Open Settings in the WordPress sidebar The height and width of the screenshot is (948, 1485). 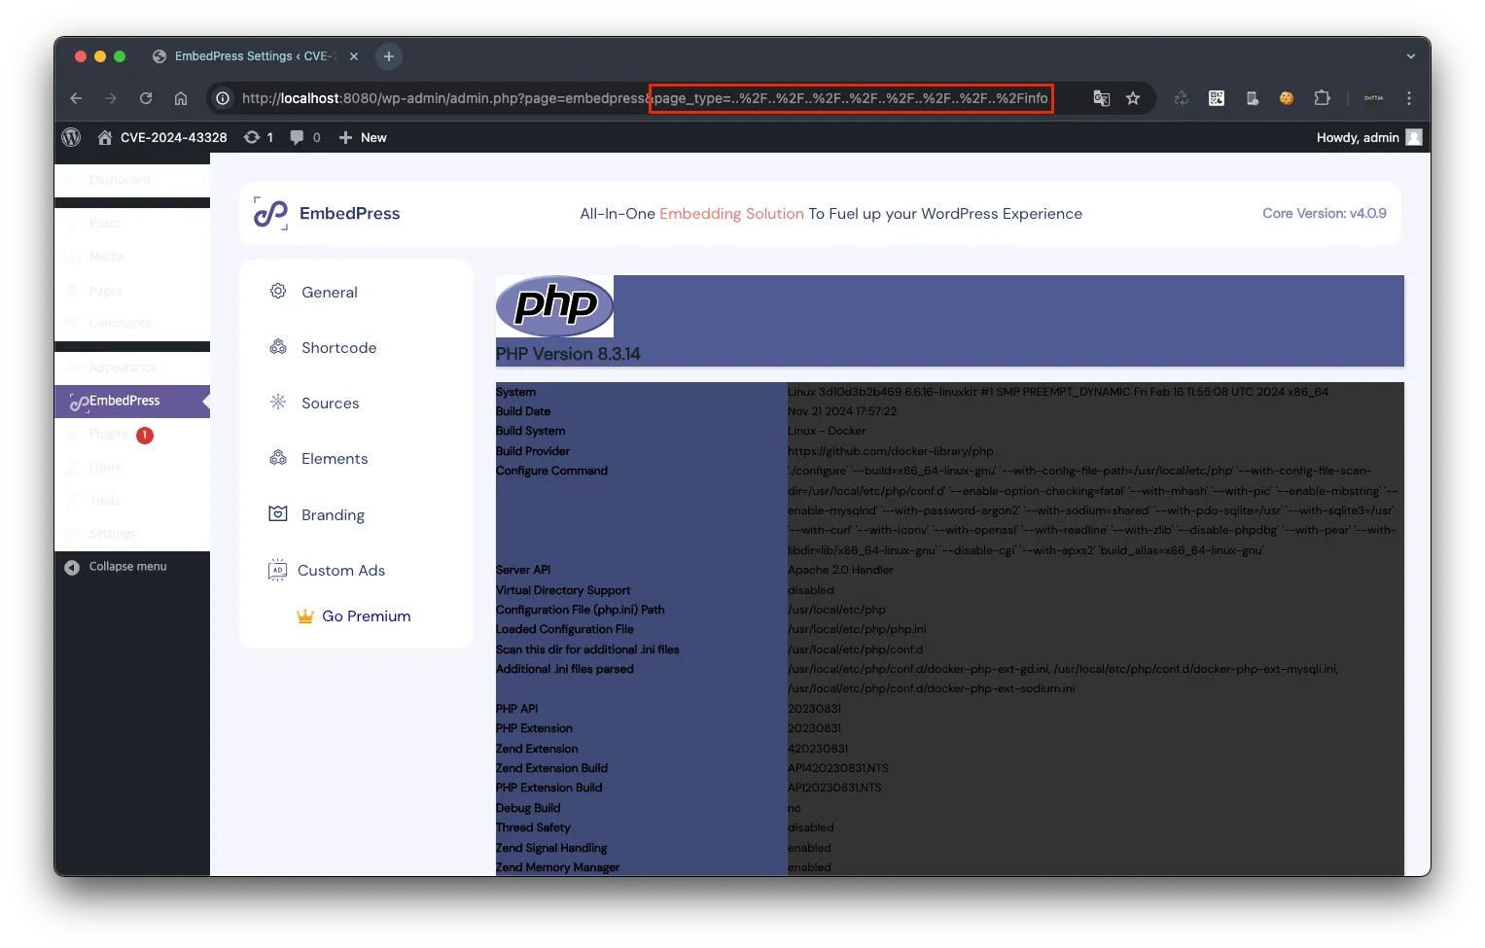(132, 534)
